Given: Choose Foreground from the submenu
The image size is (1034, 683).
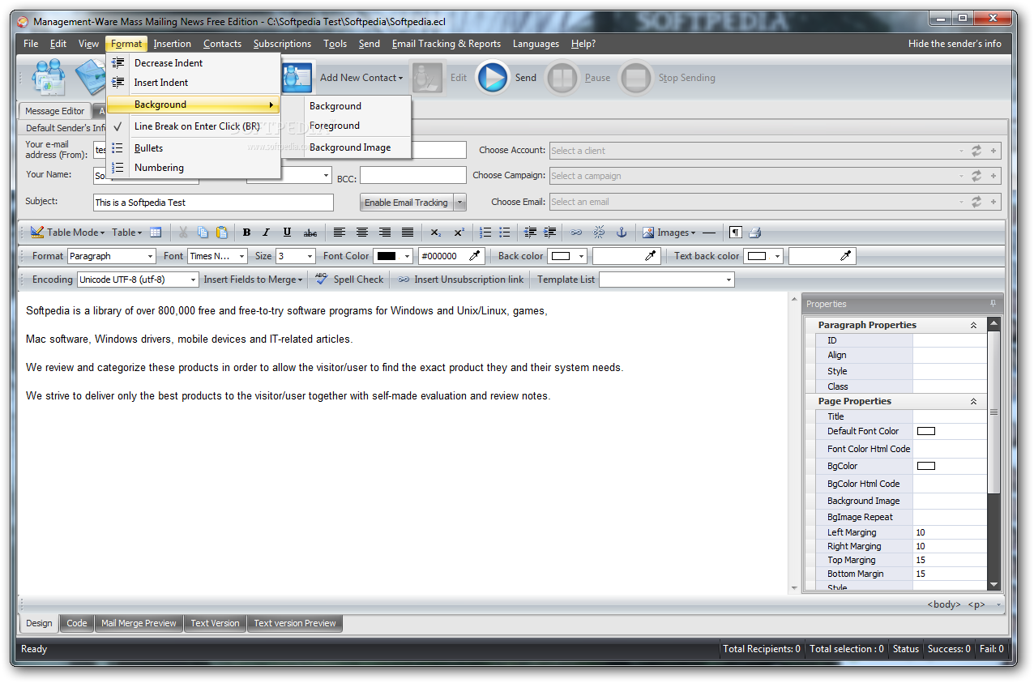Looking at the screenshot, I should coord(335,126).
